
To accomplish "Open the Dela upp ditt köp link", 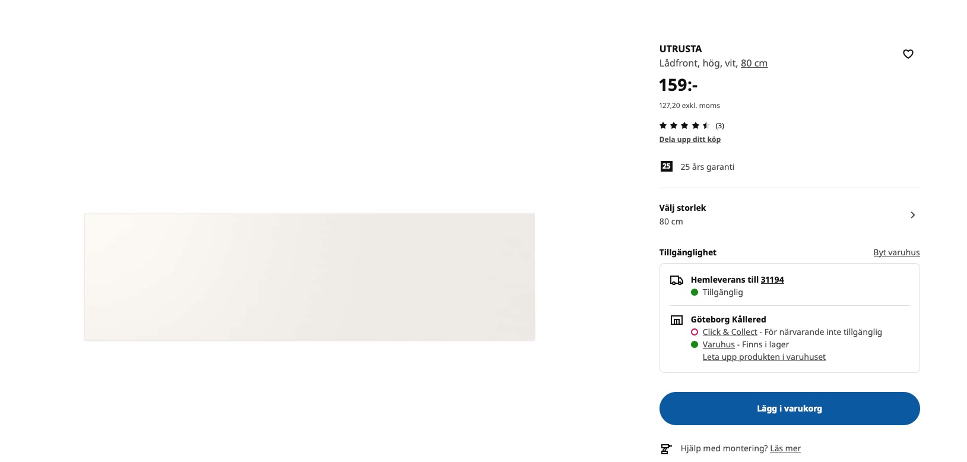I will tap(690, 140).
